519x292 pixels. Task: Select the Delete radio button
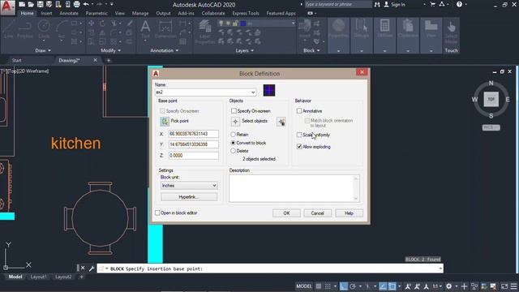coord(233,151)
